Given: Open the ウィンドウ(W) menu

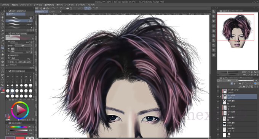Looking at the screenshot, I should tap(80, 5).
